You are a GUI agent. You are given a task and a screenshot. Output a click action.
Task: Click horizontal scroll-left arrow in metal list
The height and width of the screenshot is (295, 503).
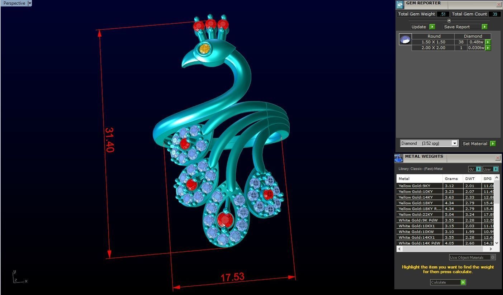(x=399, y=249)
